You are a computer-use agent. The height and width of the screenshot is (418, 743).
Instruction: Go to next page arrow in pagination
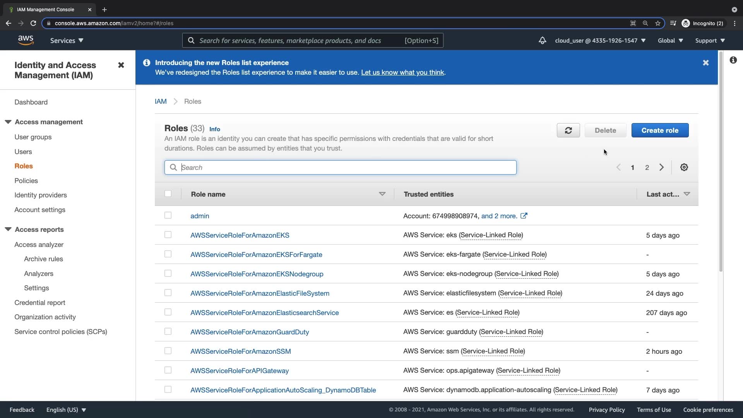tap(661, 167)
